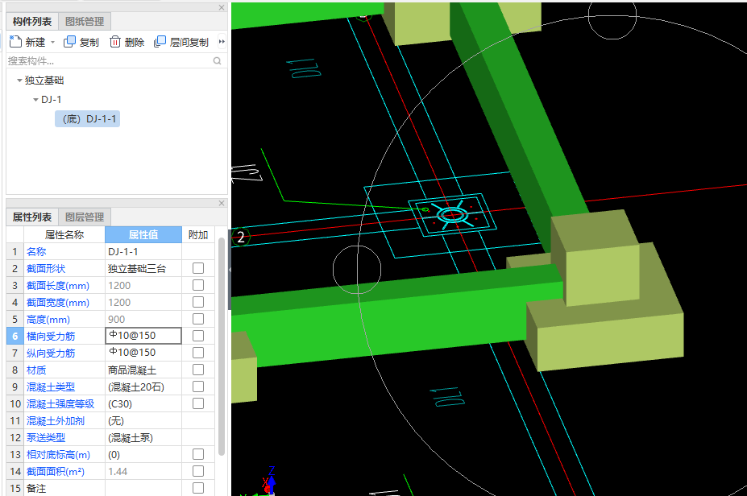Click the axis number 2 marker
The image size is (747, 496).
click(241, 237)
